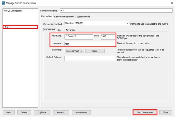Switch to the Advanced sub-tab
Screen dimensions: 175x117
(71, 30)
